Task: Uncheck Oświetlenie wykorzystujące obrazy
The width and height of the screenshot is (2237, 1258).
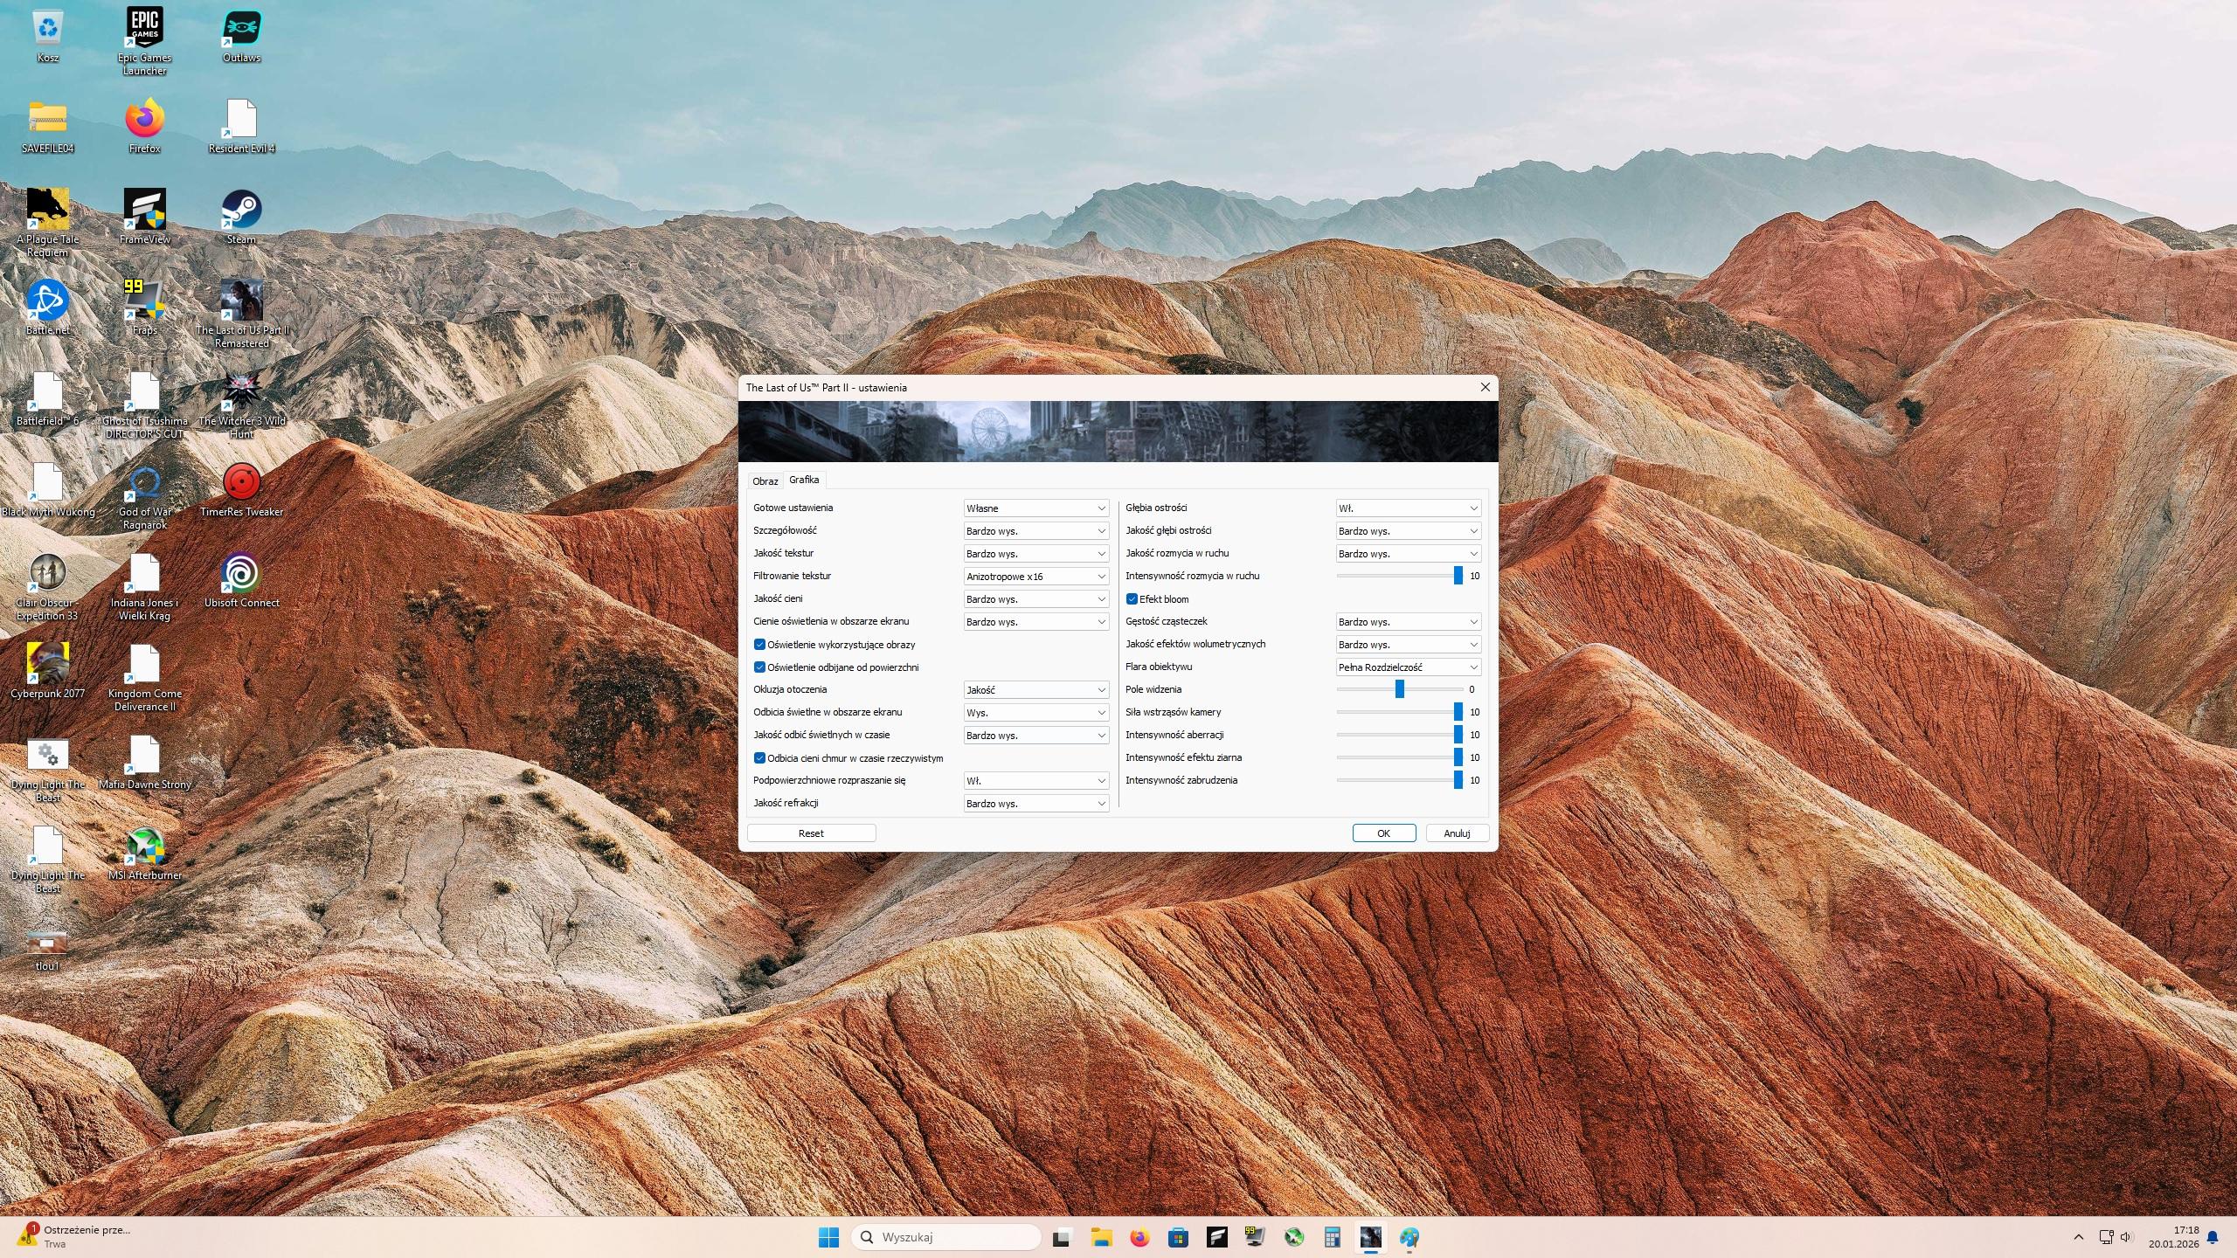Action: 759,645
